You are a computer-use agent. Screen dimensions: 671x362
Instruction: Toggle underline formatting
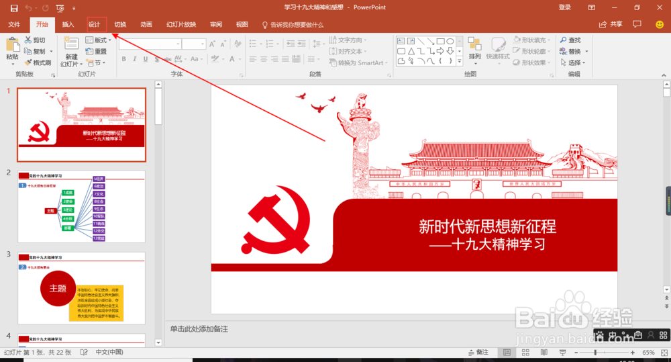pos(146,59)
